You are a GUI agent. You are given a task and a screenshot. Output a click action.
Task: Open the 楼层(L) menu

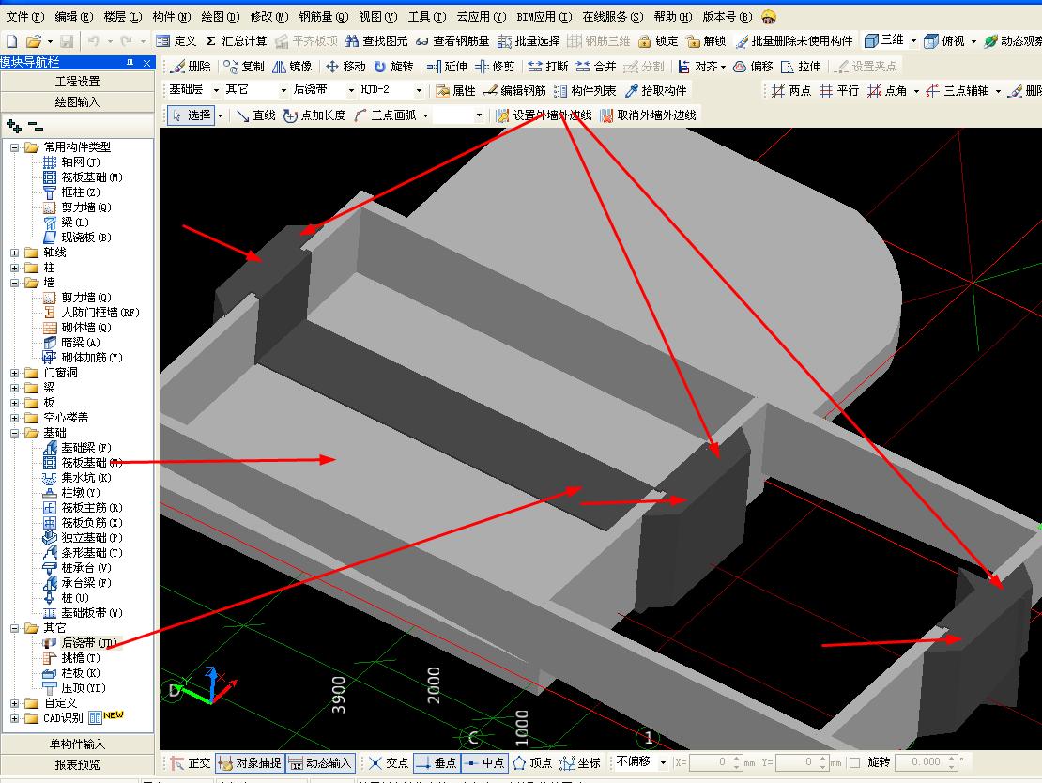(123, 17)
